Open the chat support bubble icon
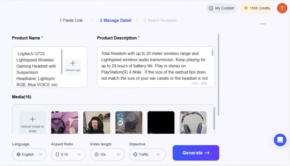This screenshot has width=290, height=166. pos(280,140)
